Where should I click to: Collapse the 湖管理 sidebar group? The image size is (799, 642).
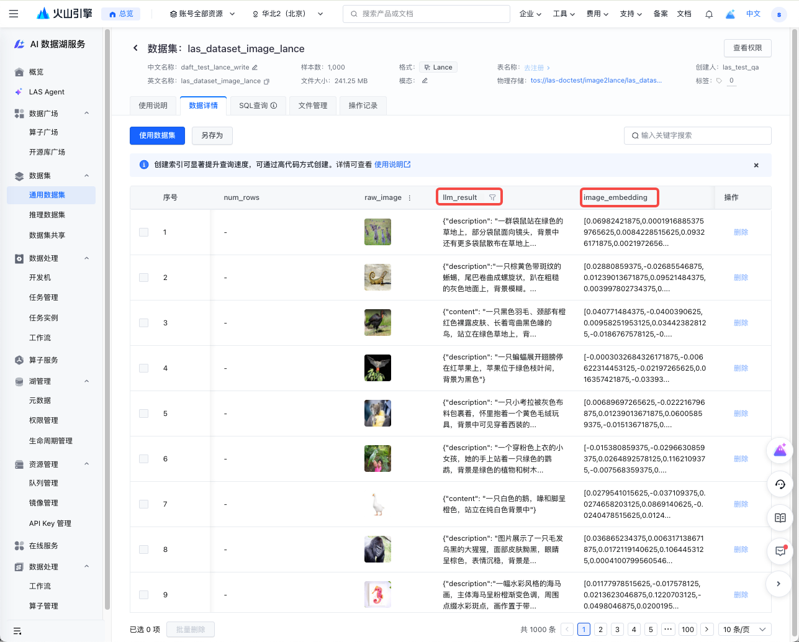pos(86,381)
